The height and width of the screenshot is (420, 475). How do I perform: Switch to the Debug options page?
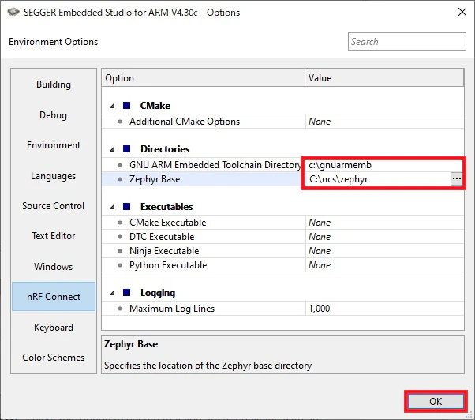coord(54,114)
